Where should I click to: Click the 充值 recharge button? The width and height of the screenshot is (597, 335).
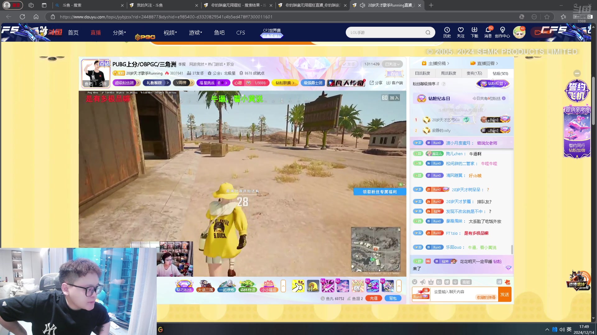pyautogui.click(x=374, y=298)
